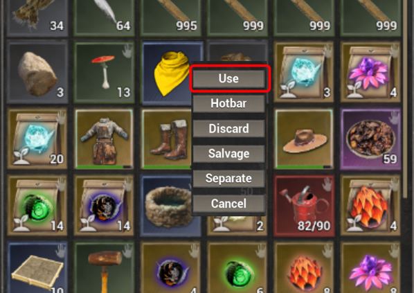Click the red watering can 82/90
The image size is (414, 293).
[304, 205]
